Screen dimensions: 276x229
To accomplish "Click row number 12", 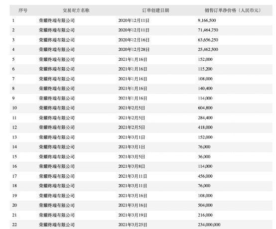I will click(x=14, y=127).
